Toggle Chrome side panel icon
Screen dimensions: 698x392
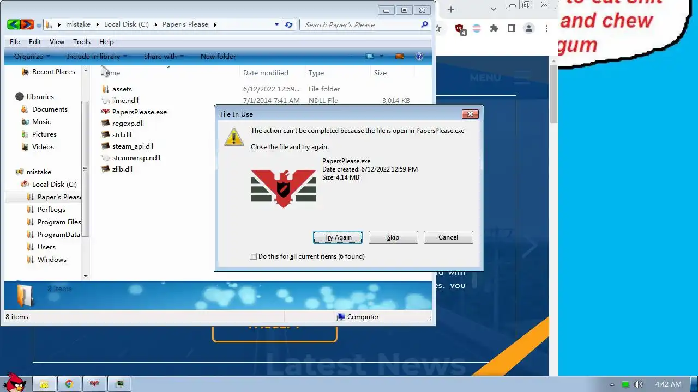point(511,28)
